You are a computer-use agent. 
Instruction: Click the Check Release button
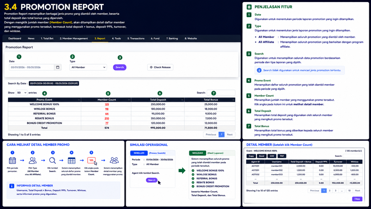point(160,67)
